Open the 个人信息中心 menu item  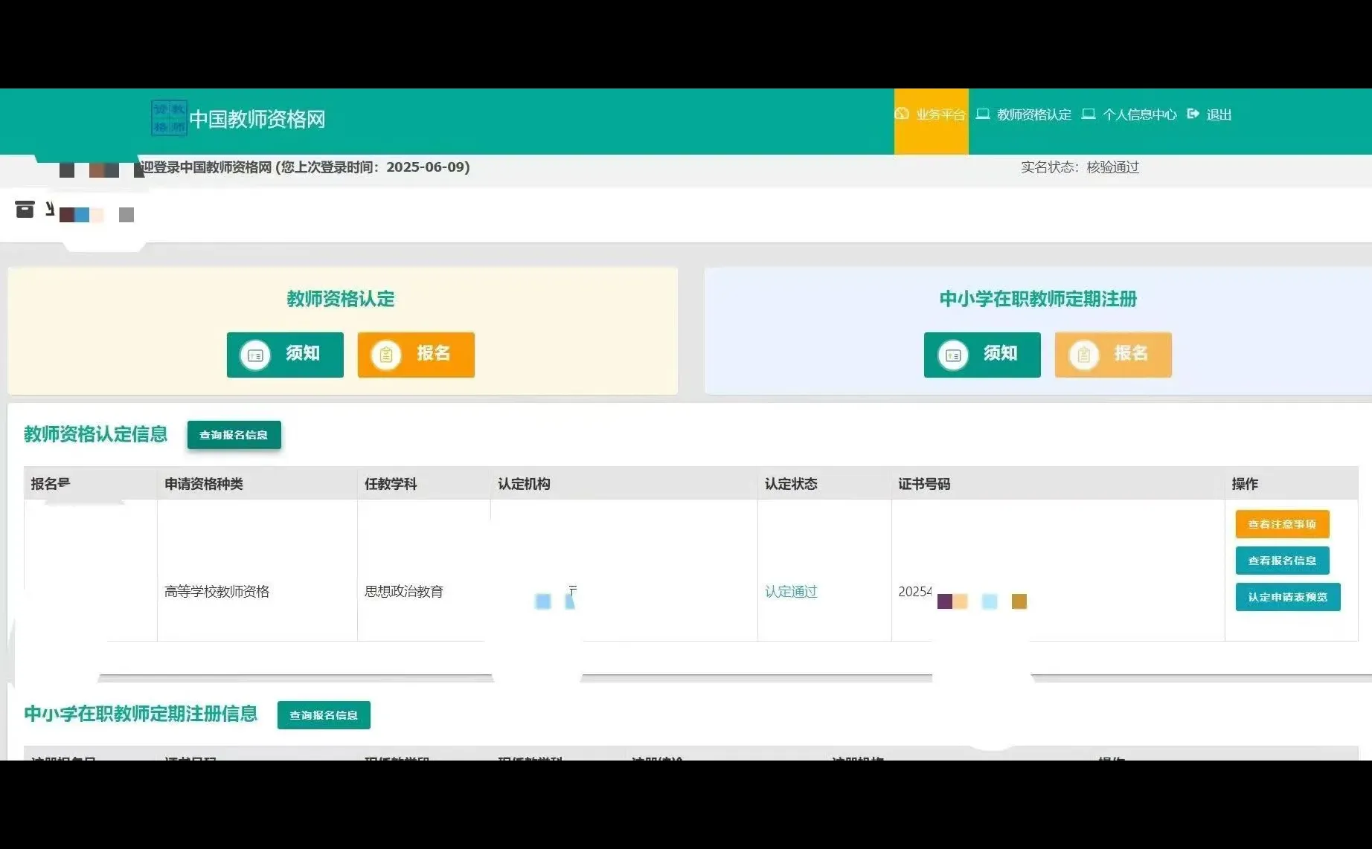(x=1138, y=114)
